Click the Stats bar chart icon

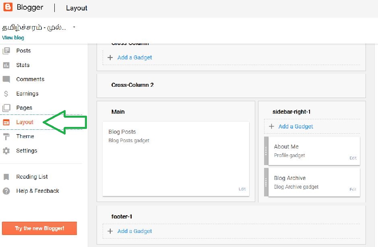(x=6, y=65)
